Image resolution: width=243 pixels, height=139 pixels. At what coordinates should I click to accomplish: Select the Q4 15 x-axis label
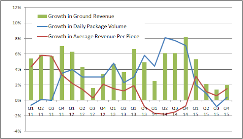click(227, 111)
